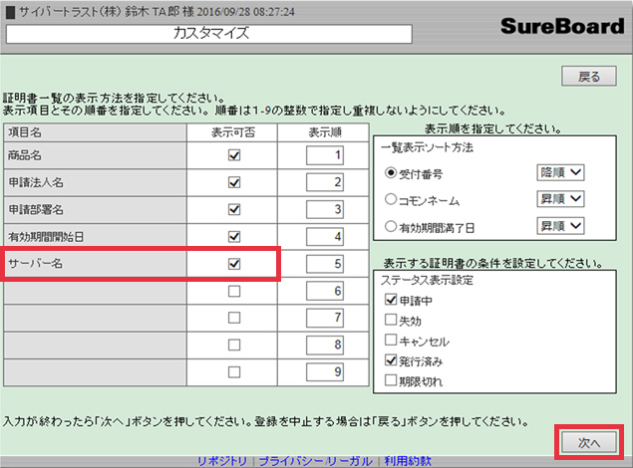The height and width of the screenshot is (468, 633).
Task: Toggle the 有効期間開始日 display checkbox
Action: [235, 236]
